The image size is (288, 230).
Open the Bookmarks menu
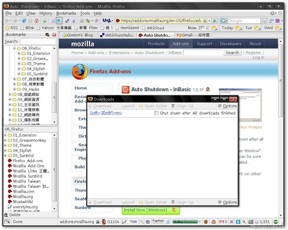(66, 13)
